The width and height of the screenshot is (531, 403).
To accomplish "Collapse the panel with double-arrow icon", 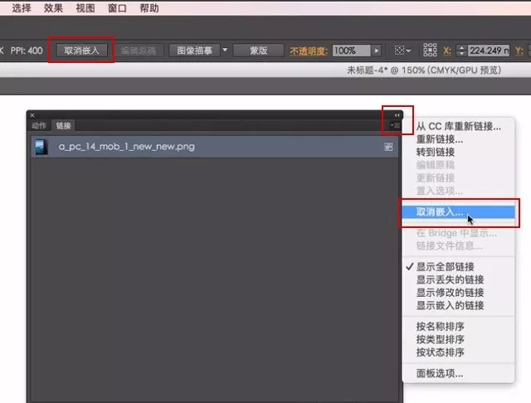I will [x=397, y=115].
